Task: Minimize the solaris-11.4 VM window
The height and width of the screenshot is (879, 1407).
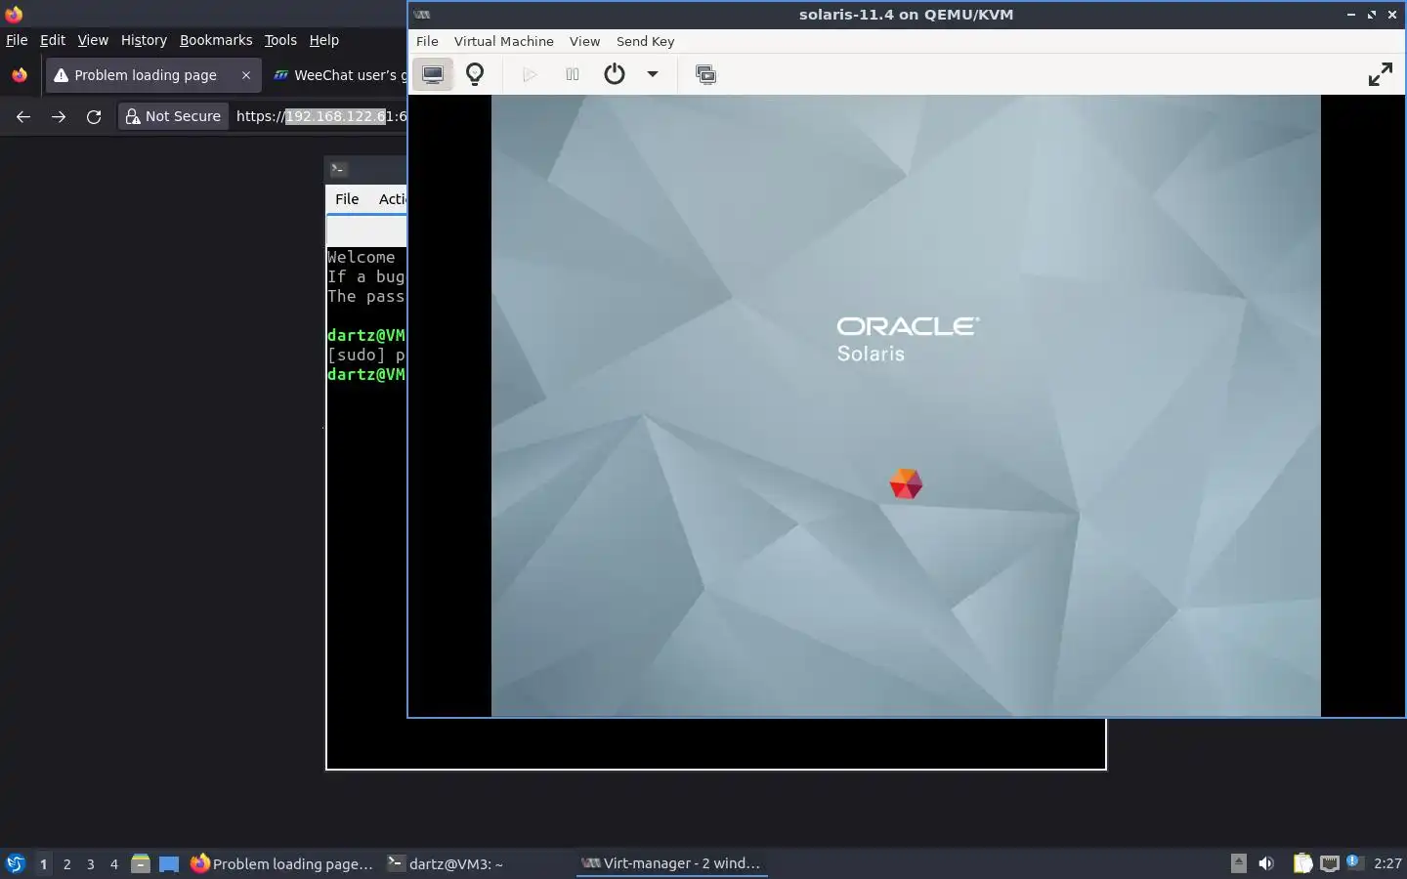Action: 1350,15
